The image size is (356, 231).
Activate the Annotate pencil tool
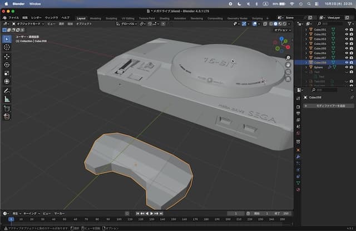(7, 91)
